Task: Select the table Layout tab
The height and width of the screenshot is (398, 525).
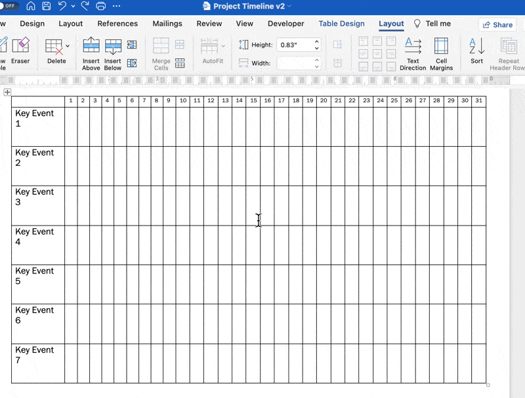Action: tap(391, 24)
